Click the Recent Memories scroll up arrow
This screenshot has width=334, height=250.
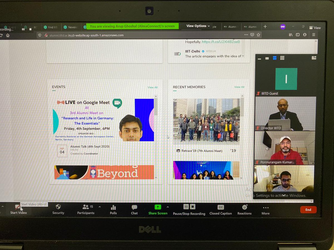[x=242, y=96]
